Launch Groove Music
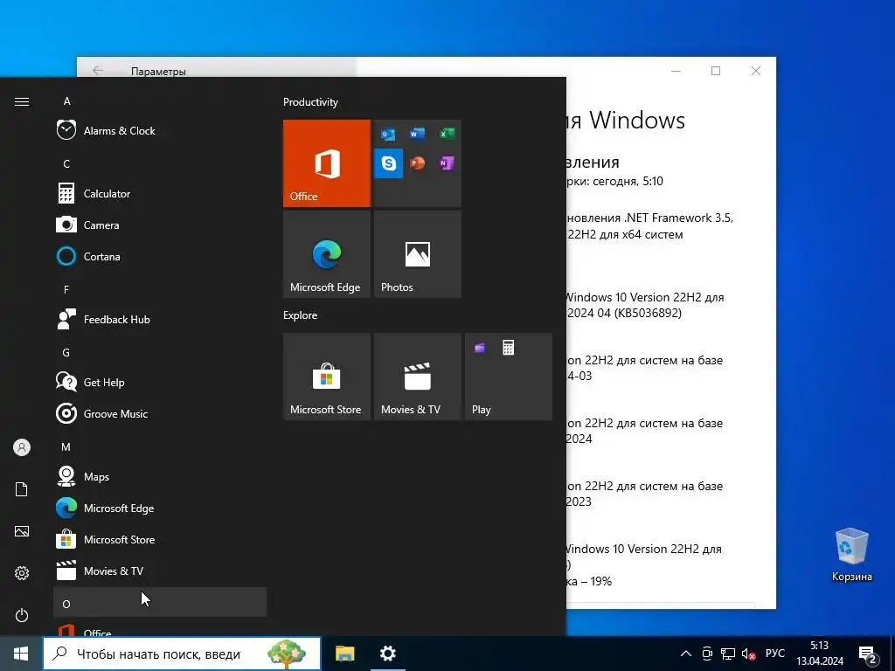The height and width of the screenshot is (671, 895). click(x=160, y=413)
